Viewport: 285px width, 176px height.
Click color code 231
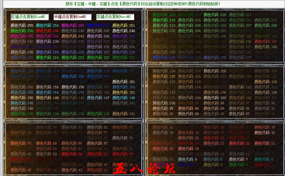(x=124, y=47)
